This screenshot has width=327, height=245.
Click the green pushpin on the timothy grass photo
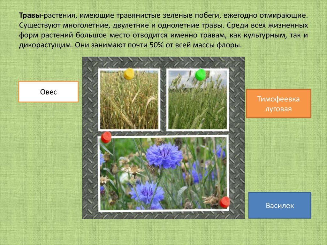tap(200, 74)
